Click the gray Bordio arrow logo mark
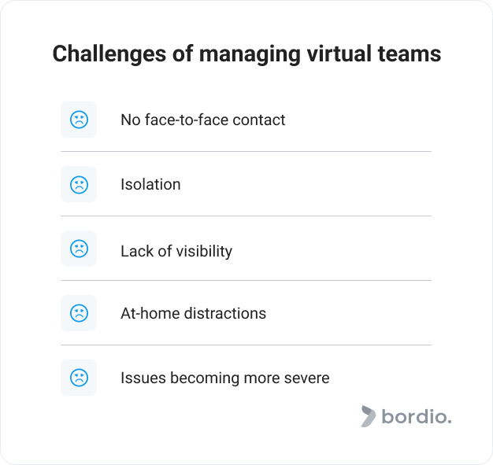493x465 pixels. pos(369,416)
